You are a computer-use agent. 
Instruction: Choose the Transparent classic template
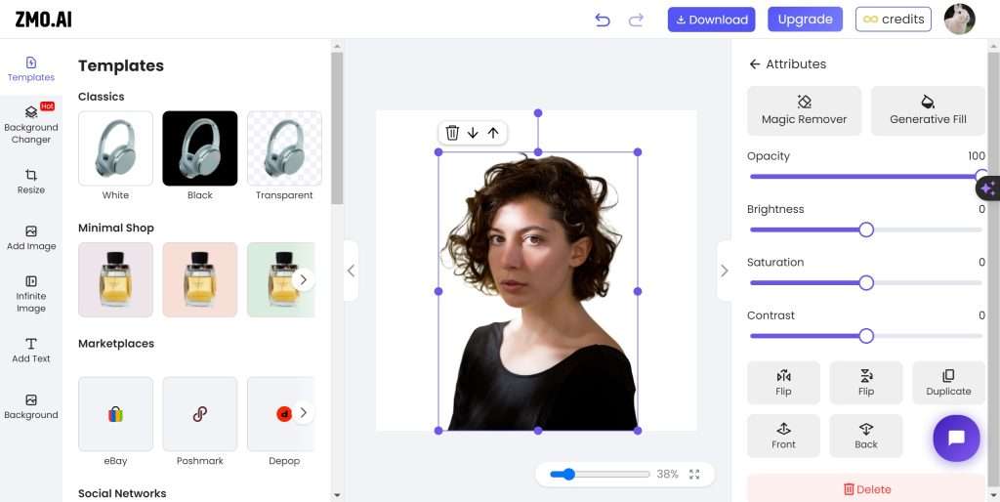[284, 148]
